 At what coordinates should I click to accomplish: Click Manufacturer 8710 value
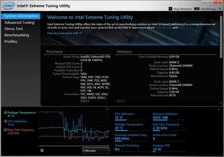[172, 95]
